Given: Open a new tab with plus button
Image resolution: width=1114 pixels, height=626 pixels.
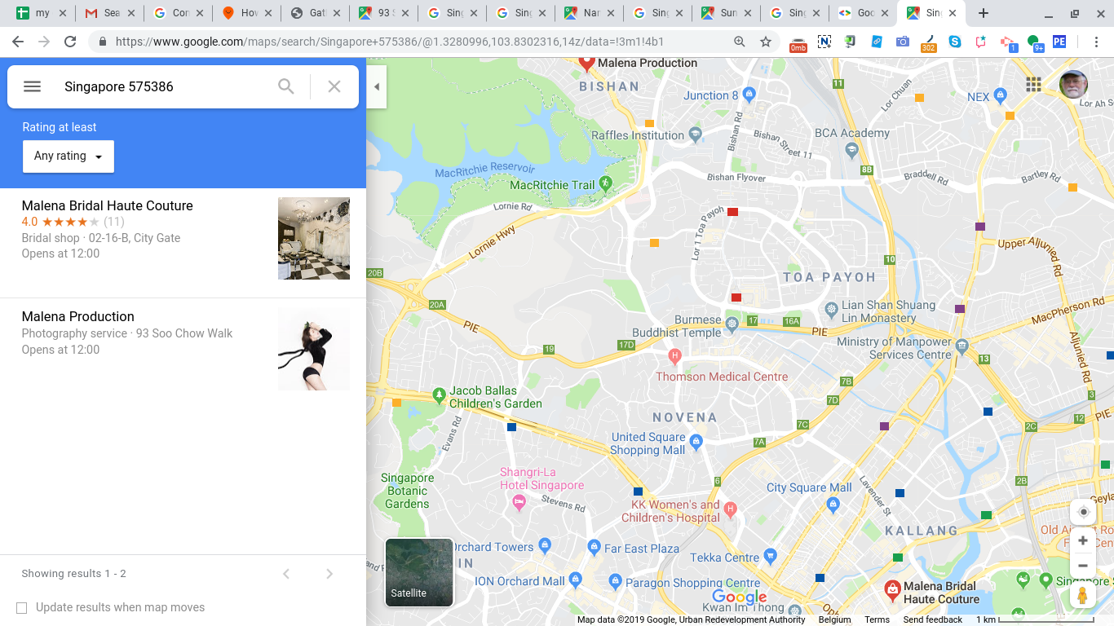Looking at the screenshot, I should click(984, 13).
